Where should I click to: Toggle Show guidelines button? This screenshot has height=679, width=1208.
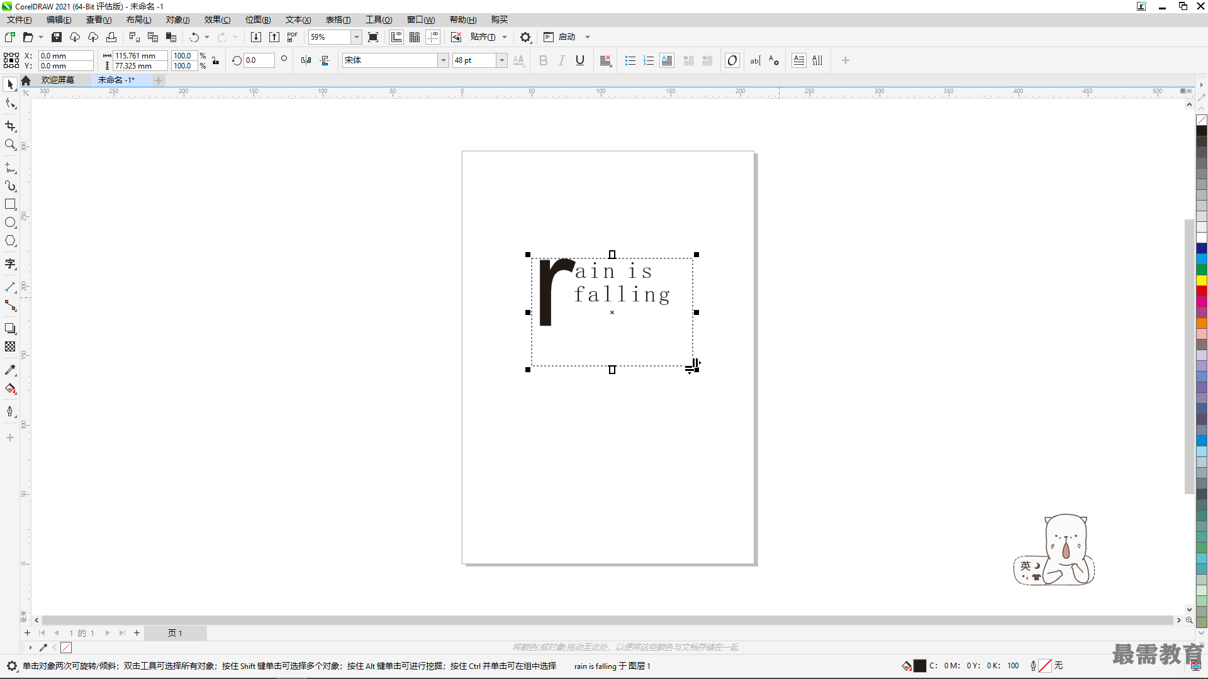pyautogui.click(x=433, y=37)
